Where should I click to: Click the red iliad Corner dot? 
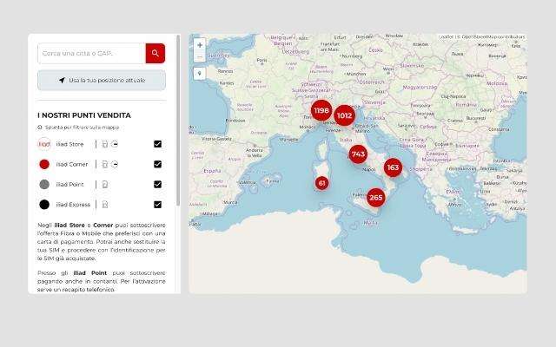(44, 164)
